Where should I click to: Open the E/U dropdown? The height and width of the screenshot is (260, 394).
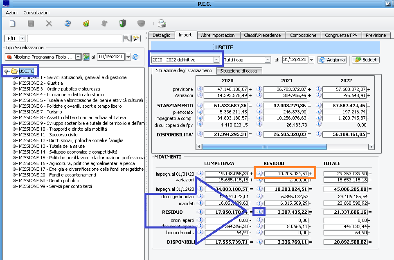point(23,38)
